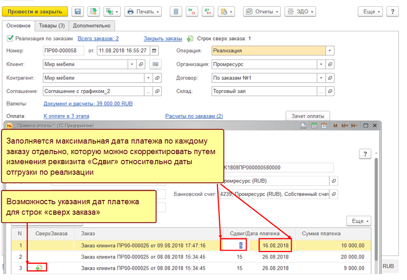Switch to the Товары (3) tab

coord(51,26)
